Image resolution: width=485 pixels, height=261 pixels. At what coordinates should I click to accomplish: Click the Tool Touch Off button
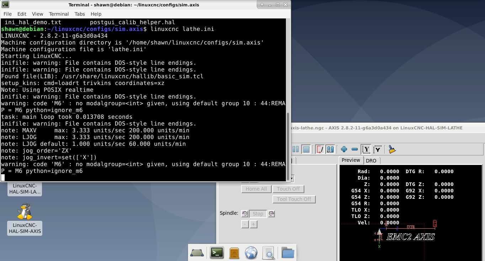click(294, 199)
